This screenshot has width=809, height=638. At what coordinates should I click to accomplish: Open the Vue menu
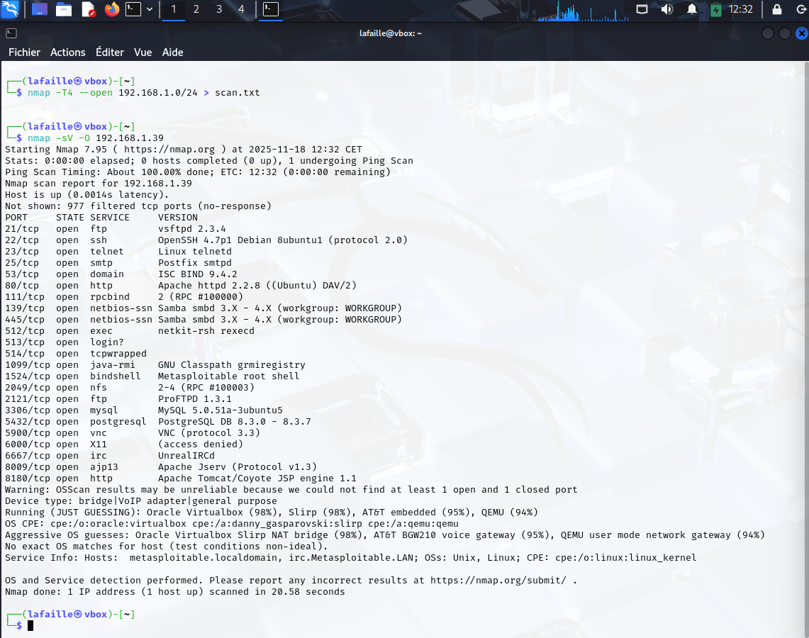point(143,52)
